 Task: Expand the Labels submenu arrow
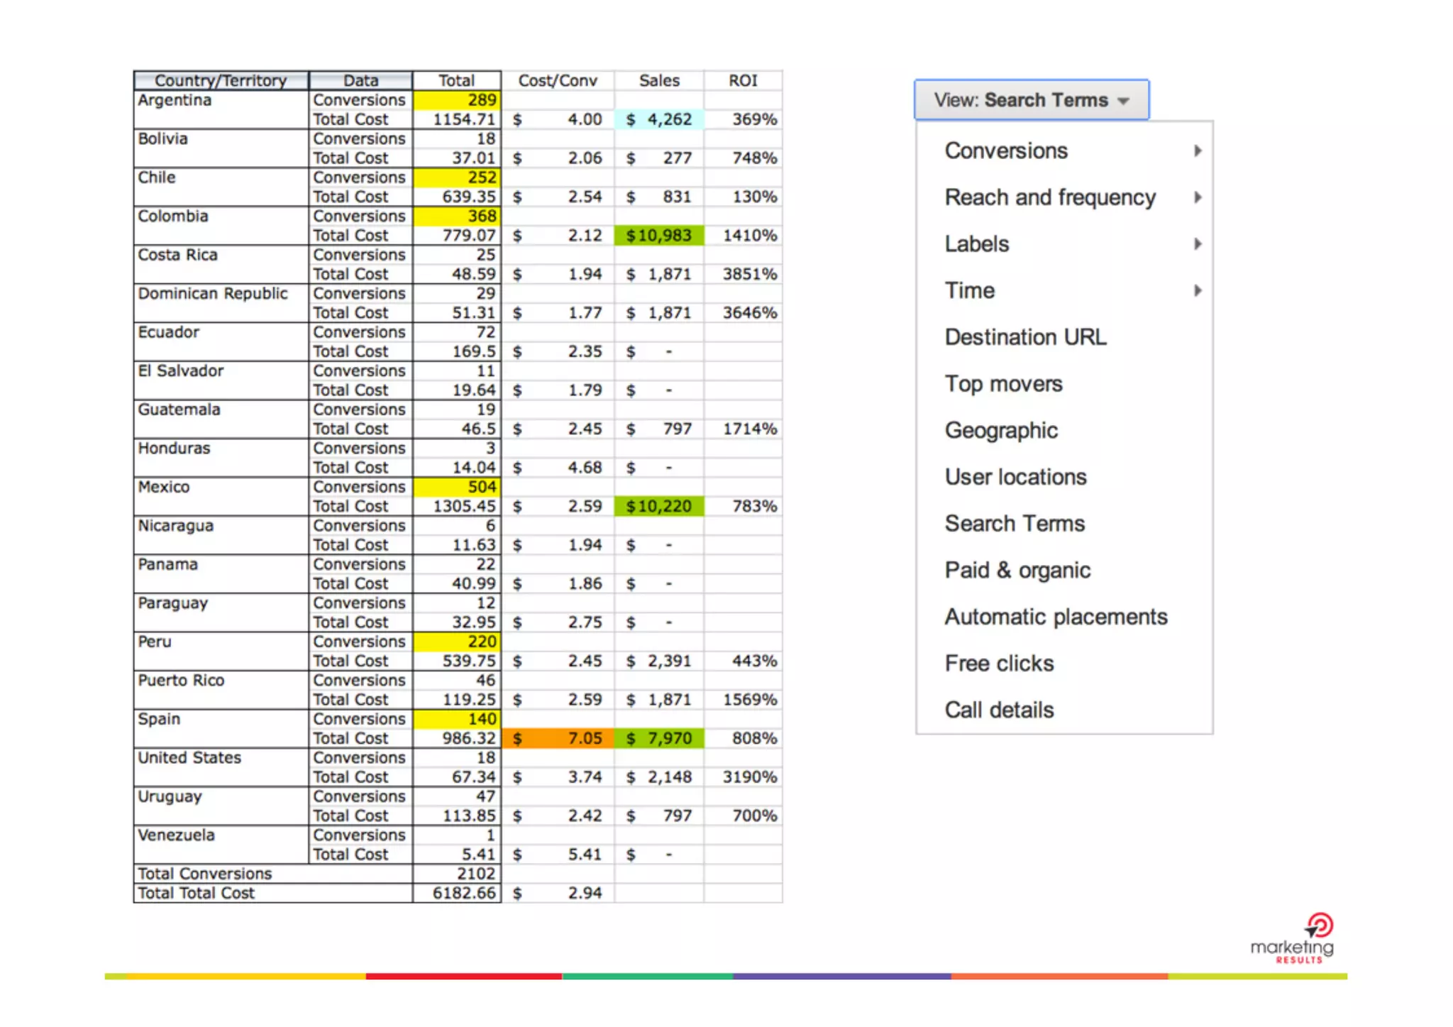tap(1198, 244)
